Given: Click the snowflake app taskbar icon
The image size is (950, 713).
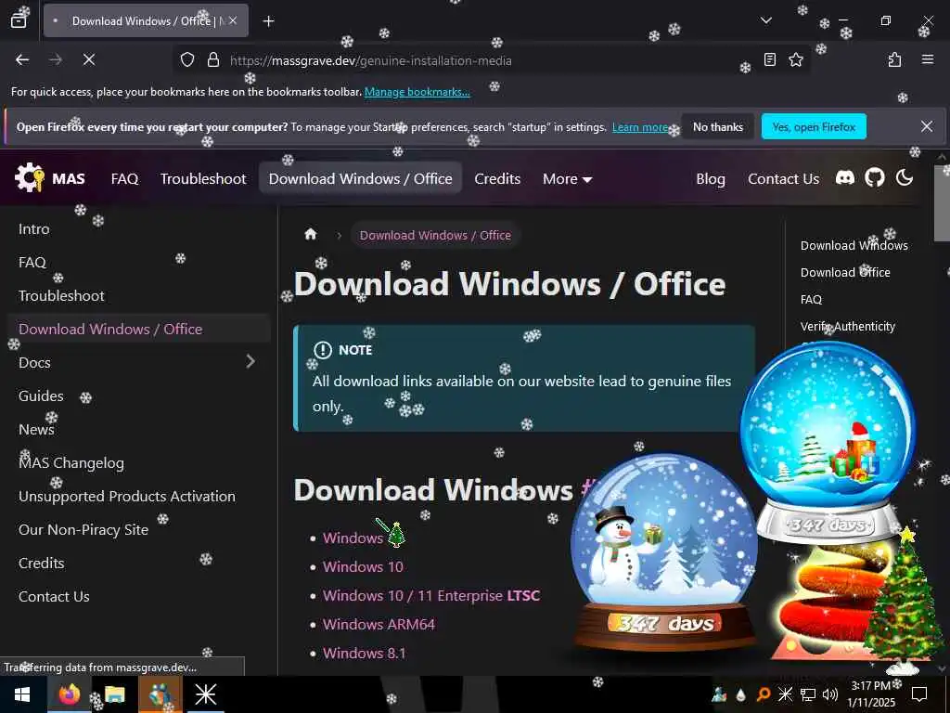Looking at the screenshot, I should (205, 694).
